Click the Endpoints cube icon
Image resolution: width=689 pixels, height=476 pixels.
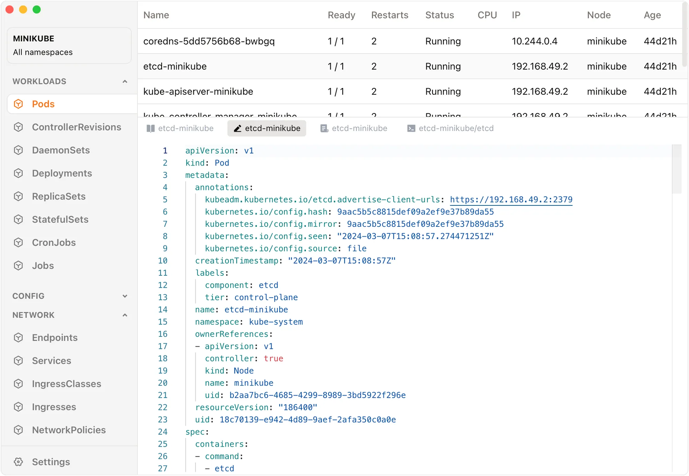[18, 337]
